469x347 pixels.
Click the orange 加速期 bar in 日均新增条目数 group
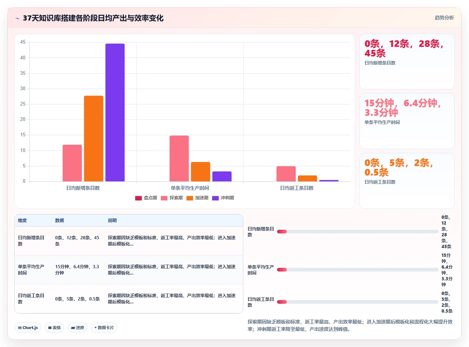tap(93, 139)
